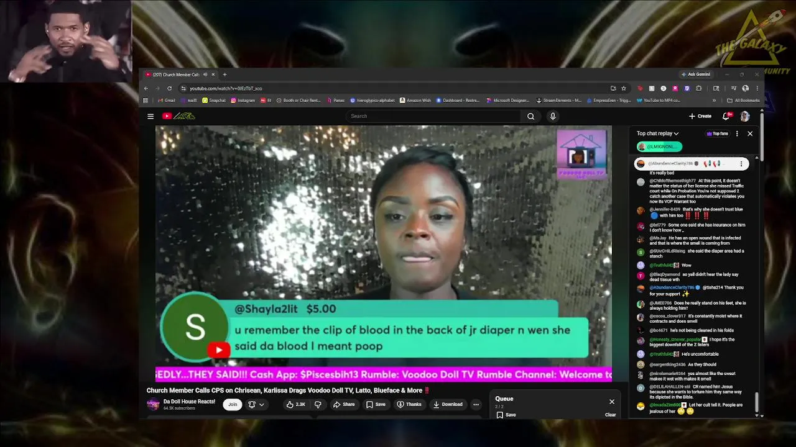
Task: Go to YouTube home via the logo
Action: pos(178,116)
